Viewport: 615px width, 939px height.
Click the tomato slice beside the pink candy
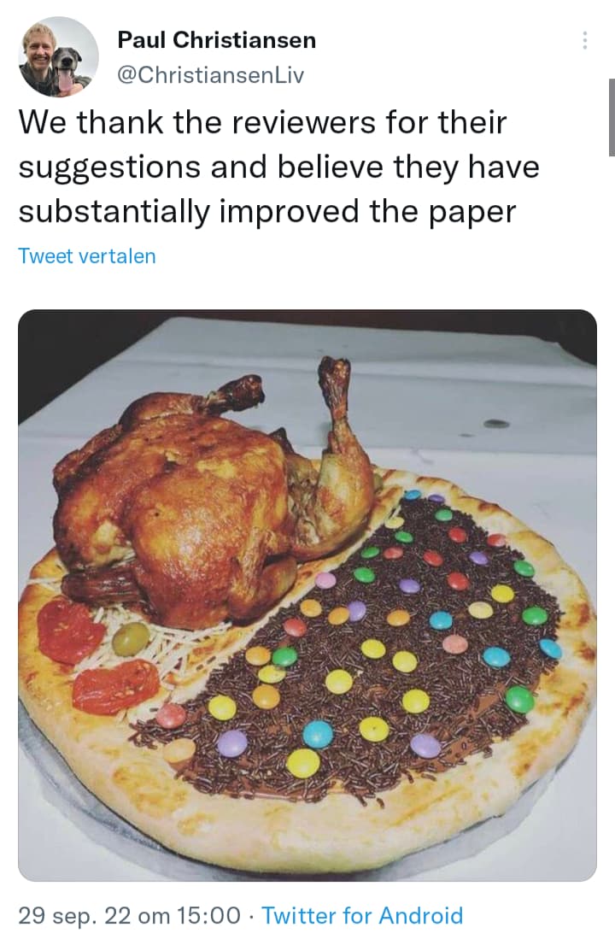tap(115, 686)
